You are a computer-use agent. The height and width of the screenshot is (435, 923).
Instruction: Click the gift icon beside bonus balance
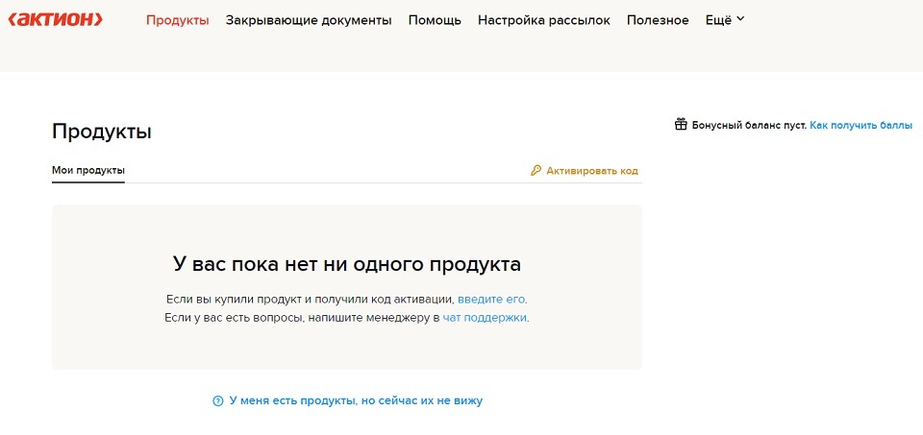[681, 125]
